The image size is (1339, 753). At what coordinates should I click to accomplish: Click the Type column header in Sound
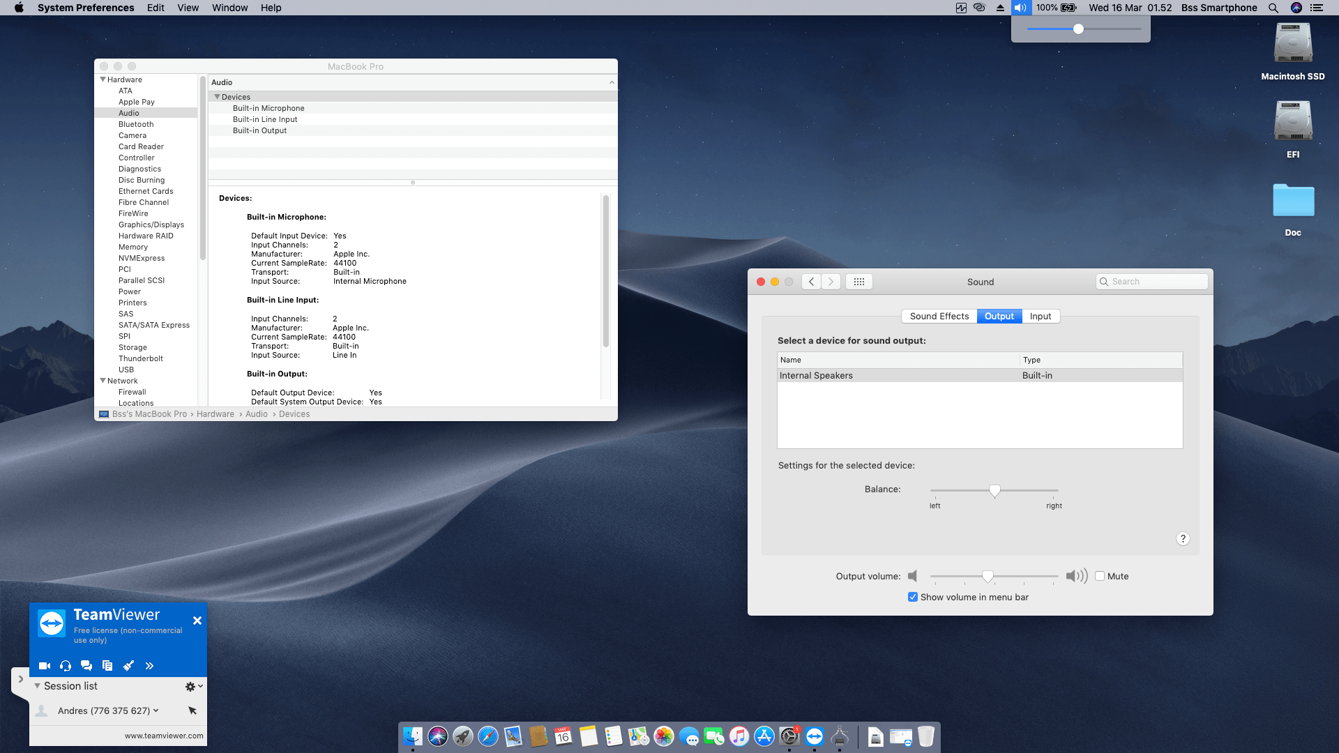1101,360
